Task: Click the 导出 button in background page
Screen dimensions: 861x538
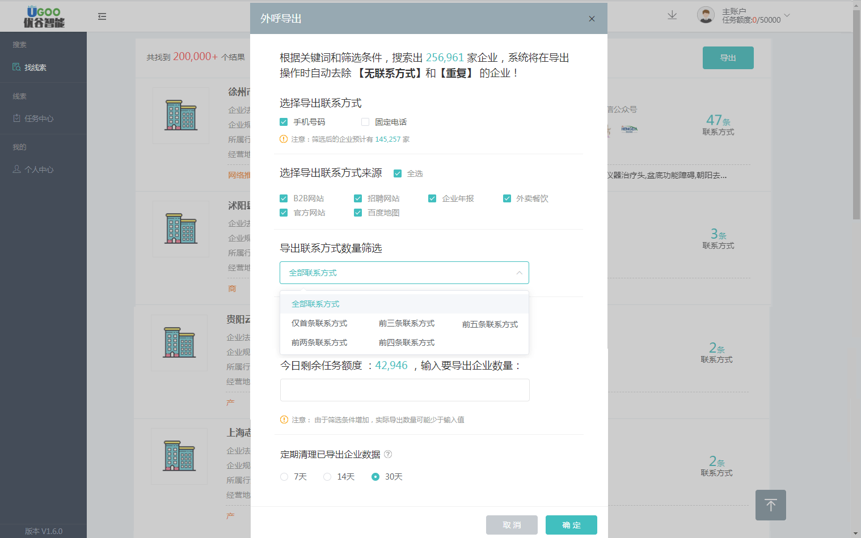Action: click(x=728, y=58)
